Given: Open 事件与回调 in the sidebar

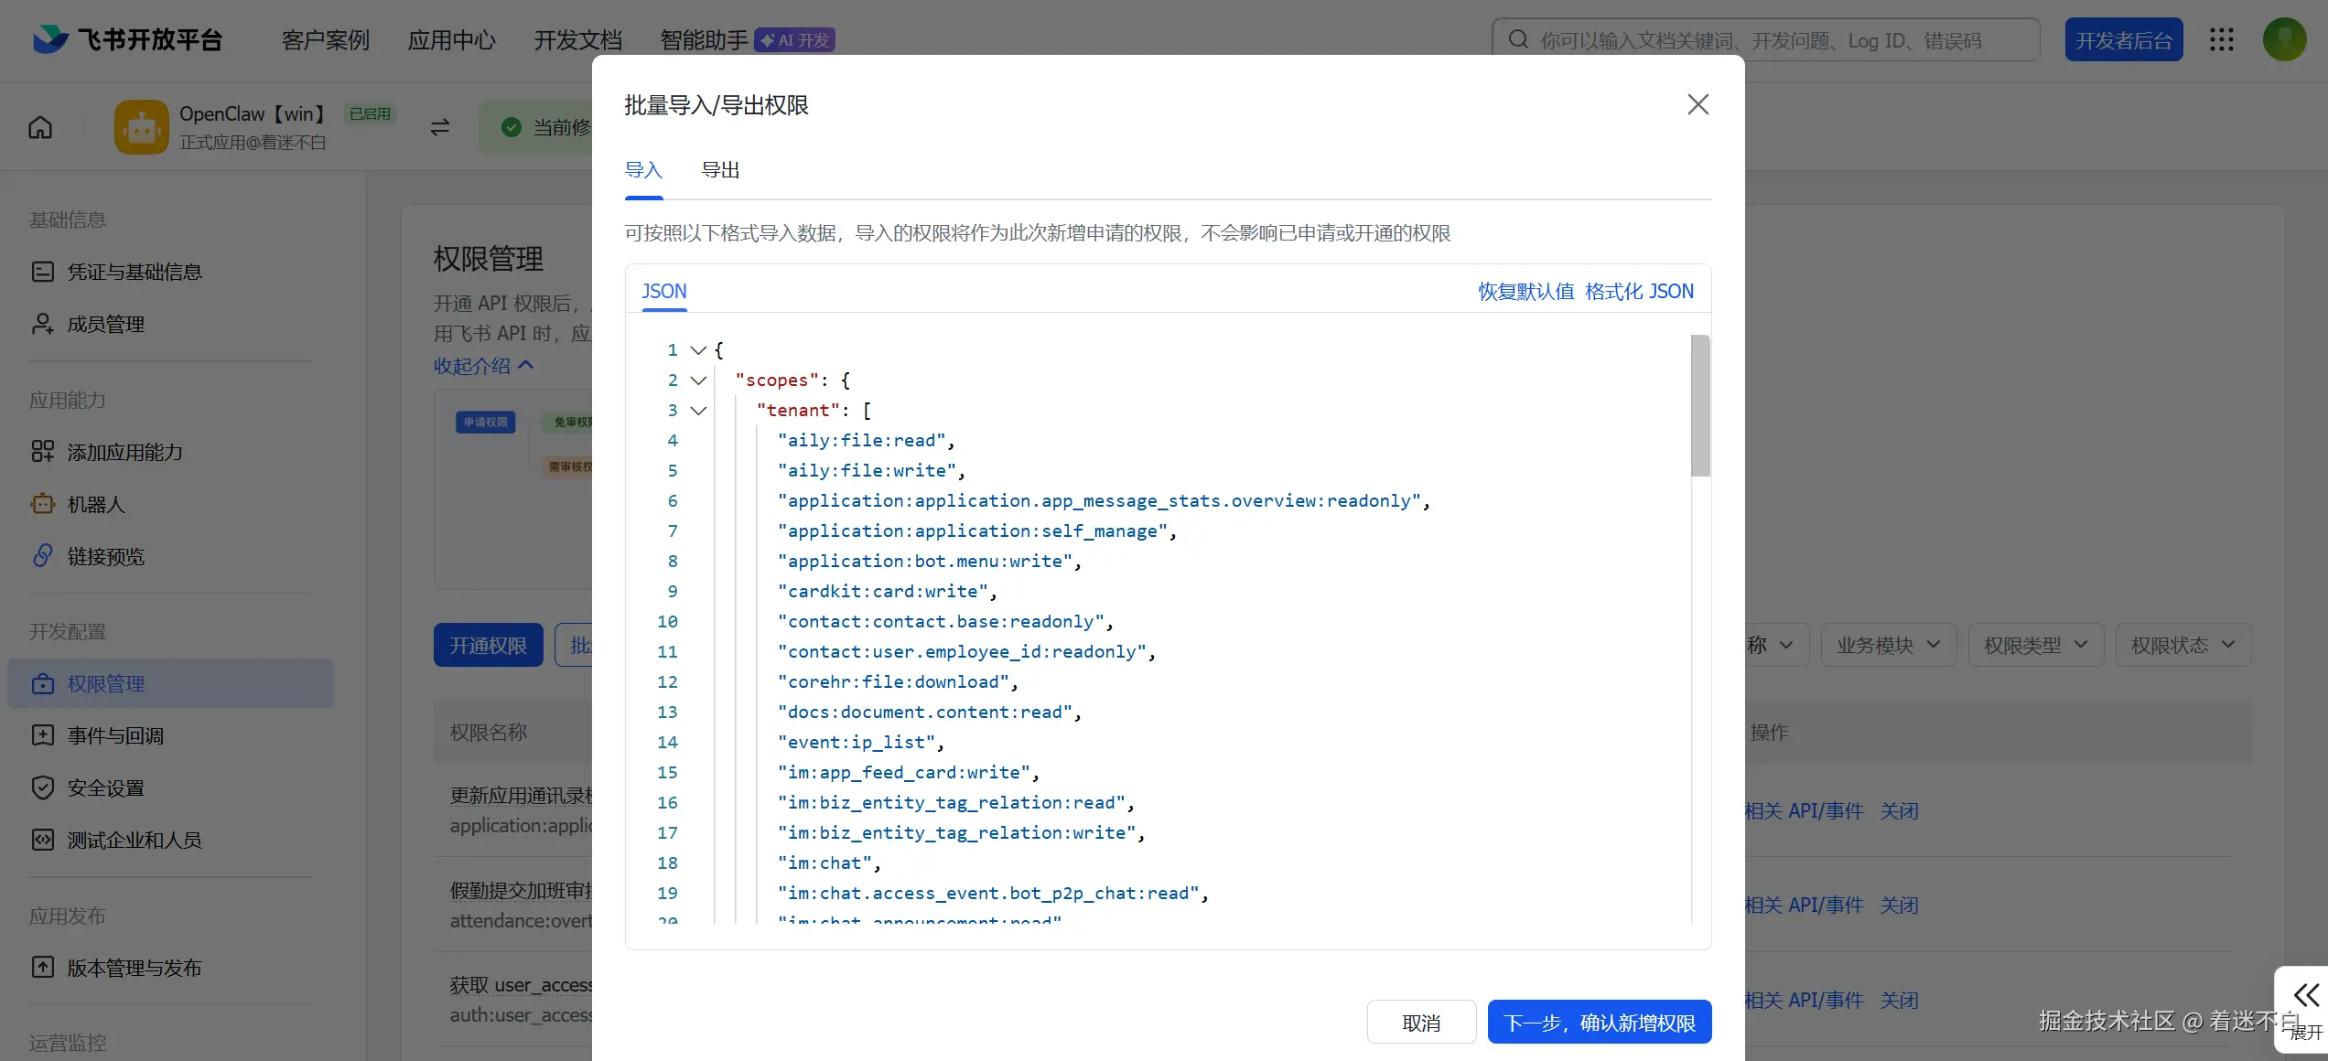Looking at the screenshot, I should click(x=115, y=735).
